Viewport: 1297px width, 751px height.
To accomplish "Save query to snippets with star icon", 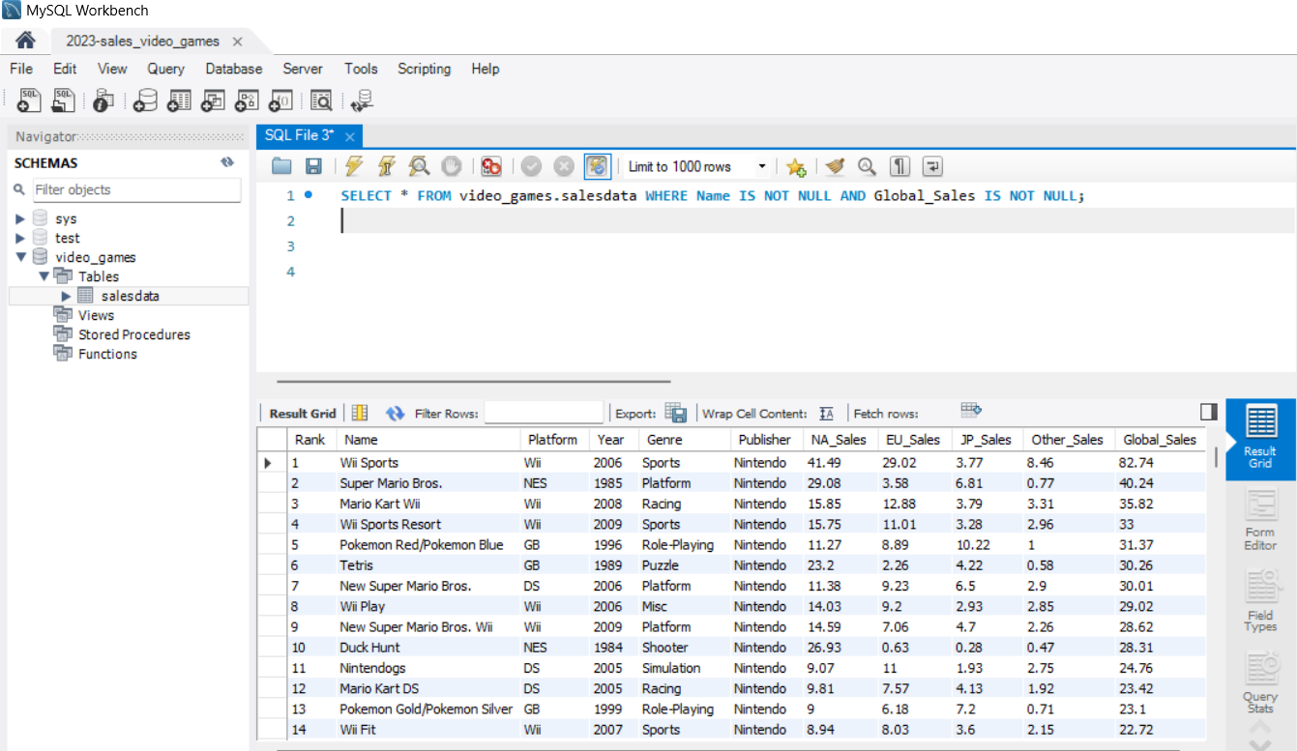I will click(x=796, y=166).
